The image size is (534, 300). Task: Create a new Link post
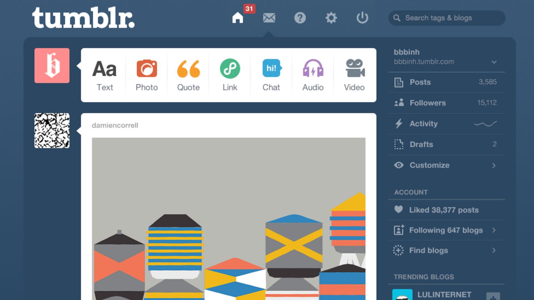[x=230, y=75]
